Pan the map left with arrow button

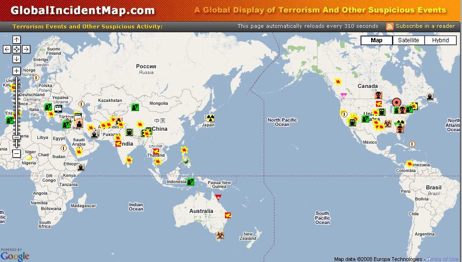(7, 49)
